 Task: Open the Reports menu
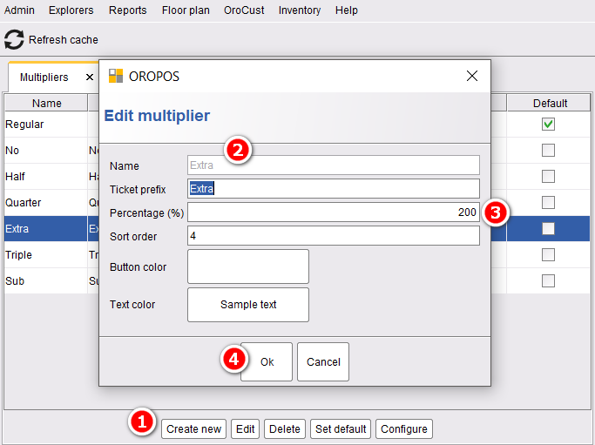(x=127, y=10)
